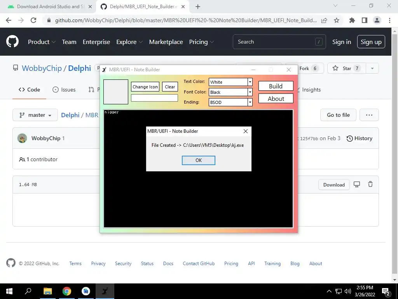398x299 pixels.
Task: Show hidden tray icons chevron
Action: click(x=329, y=291)
